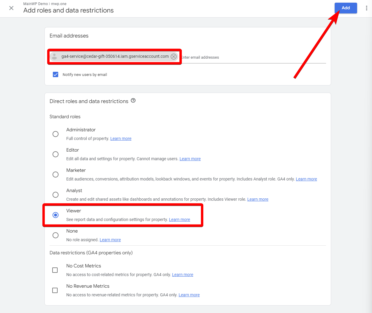Open Learn more for the Administrator role
This screenshot has height=313, width=372.
[121, 138]
